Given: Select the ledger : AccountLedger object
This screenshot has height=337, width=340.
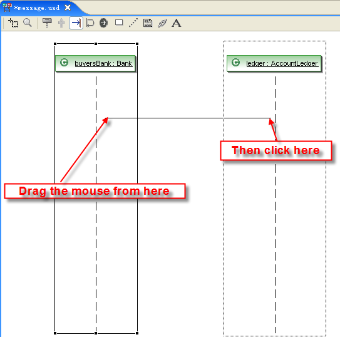Looking at the screenshot, I should (274, 63).
